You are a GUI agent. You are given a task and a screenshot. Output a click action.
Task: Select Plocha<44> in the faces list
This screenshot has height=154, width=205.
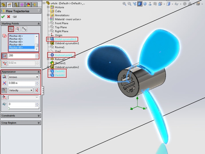pos(16,45)
